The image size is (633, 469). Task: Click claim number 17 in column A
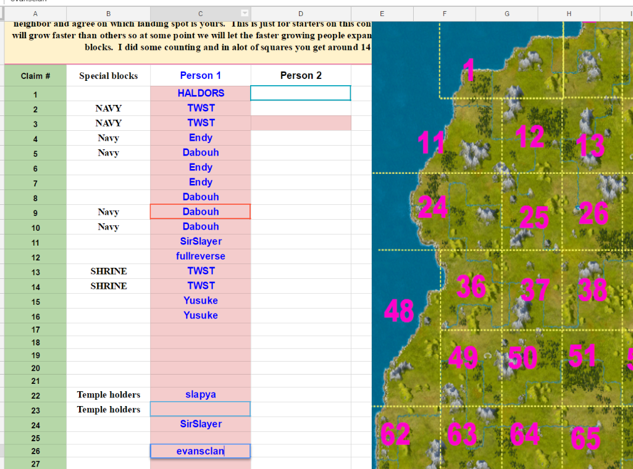click(x=35, y=330)
